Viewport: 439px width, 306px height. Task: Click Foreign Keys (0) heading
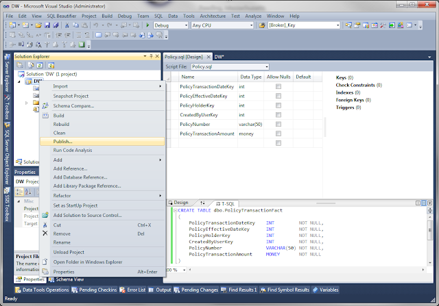pos(353,100)
